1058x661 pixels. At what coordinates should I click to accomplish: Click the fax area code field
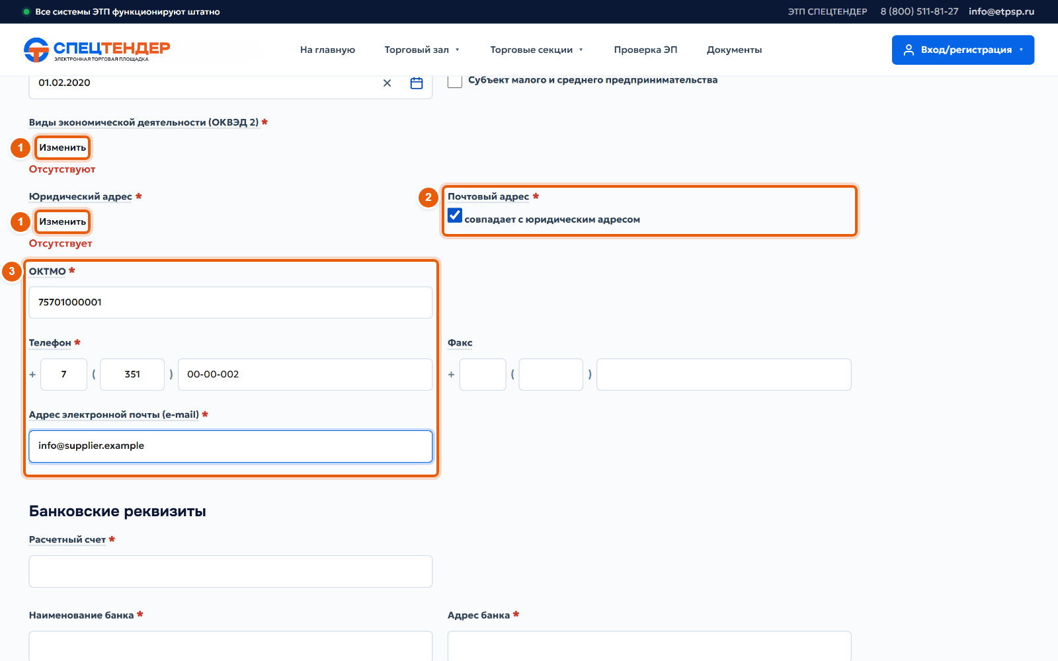tap(551, 374)
